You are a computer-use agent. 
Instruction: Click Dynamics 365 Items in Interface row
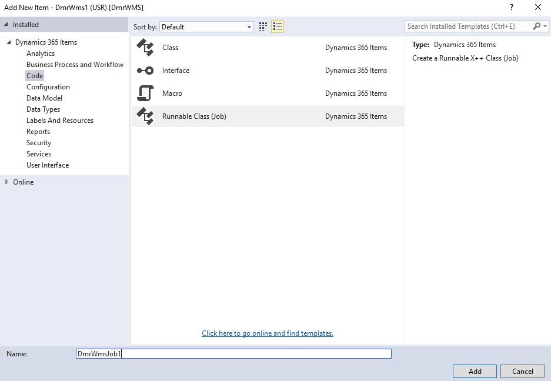[356, 71]
